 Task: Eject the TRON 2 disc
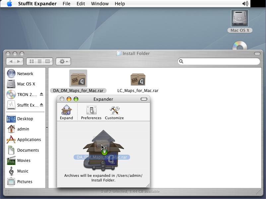tap(41, 94)
